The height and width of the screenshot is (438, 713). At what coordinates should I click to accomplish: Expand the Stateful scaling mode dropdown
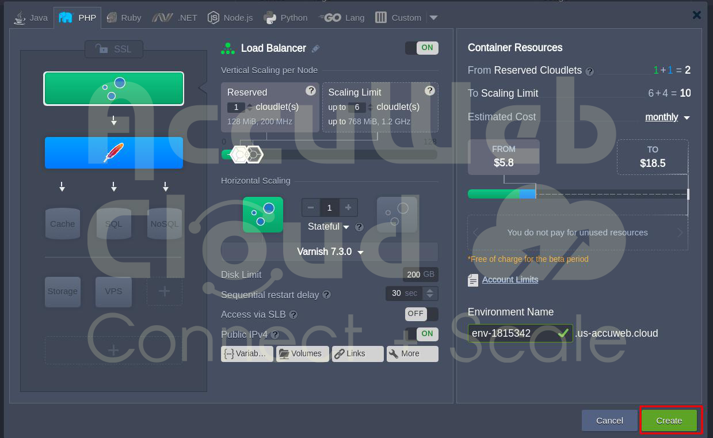tap(329, 227)
